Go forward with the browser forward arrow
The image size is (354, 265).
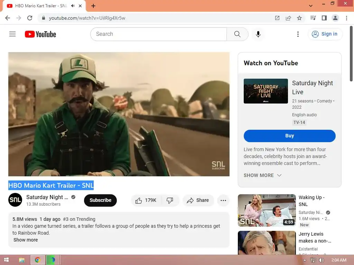click(x=19, y=18)
